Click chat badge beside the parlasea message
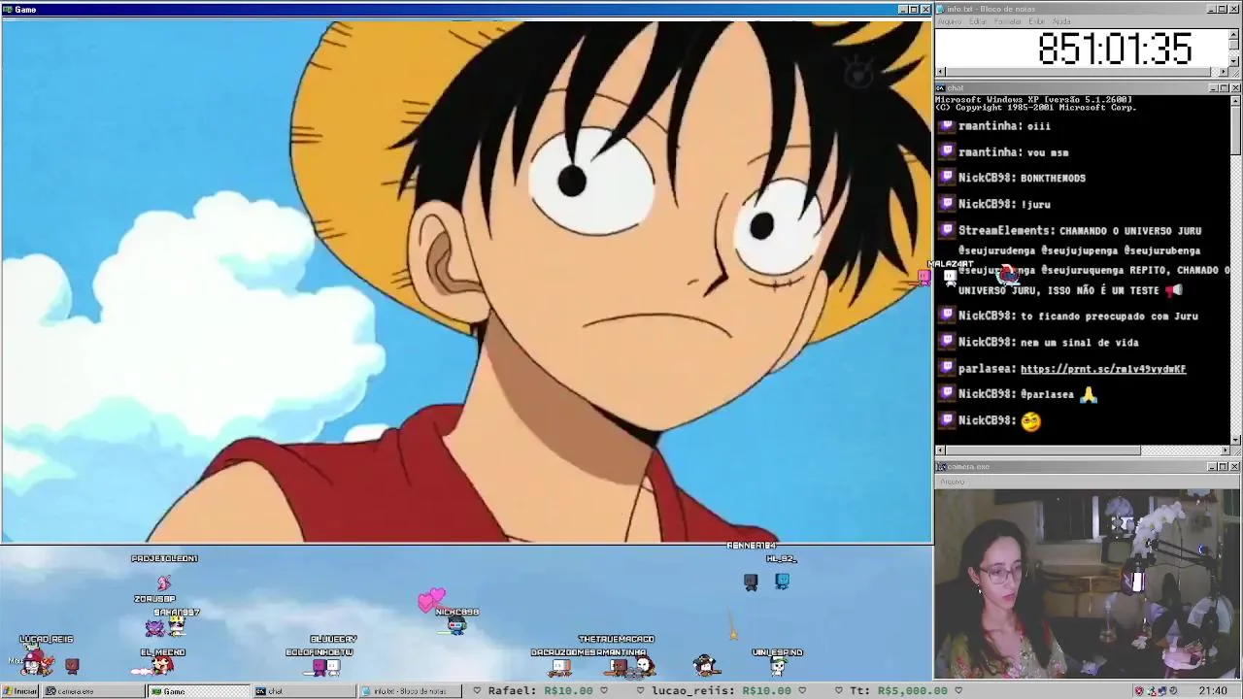This screenshot has height=699, width=1243. coord(947,368)
